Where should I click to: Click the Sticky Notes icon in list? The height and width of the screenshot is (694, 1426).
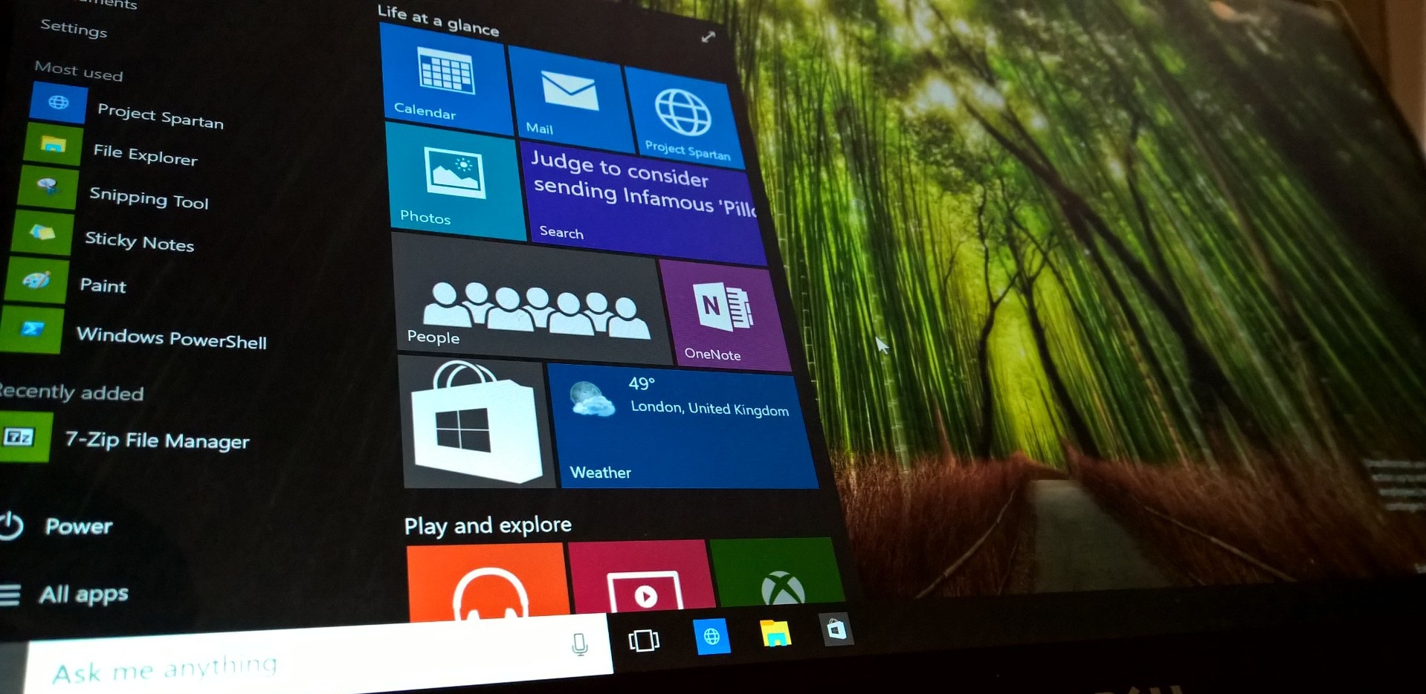42,234
